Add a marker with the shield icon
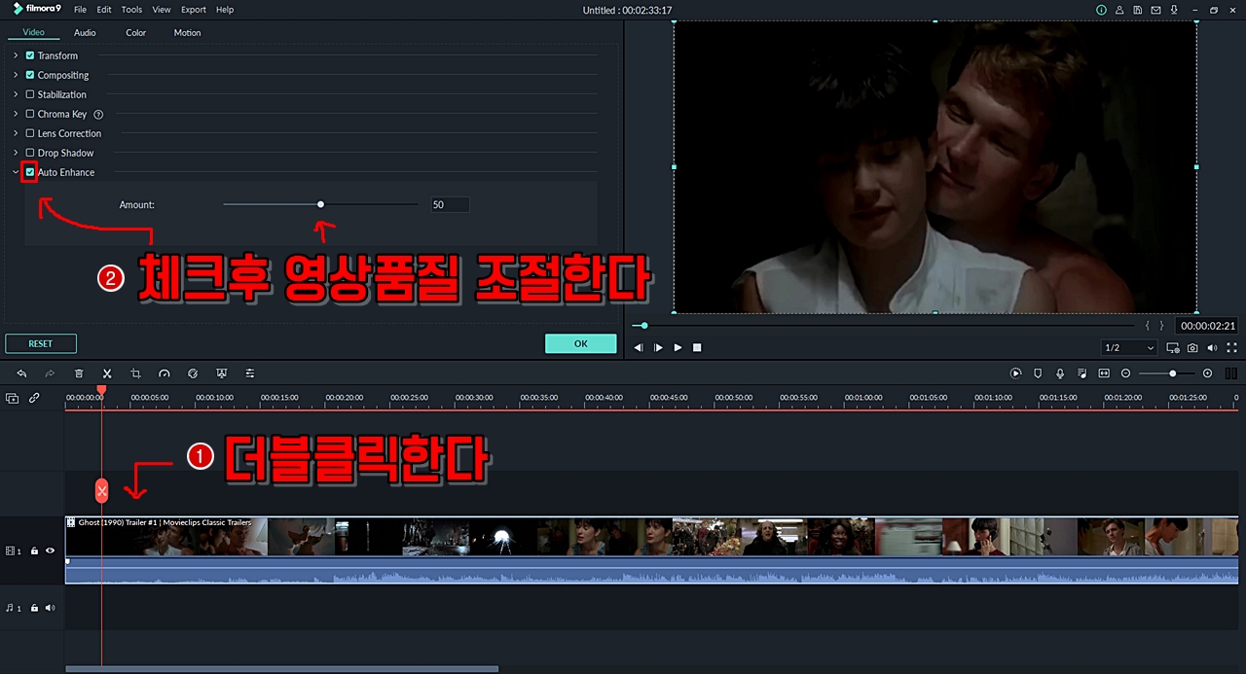Screen dimensions: 1246x674 coord(1038,373)
